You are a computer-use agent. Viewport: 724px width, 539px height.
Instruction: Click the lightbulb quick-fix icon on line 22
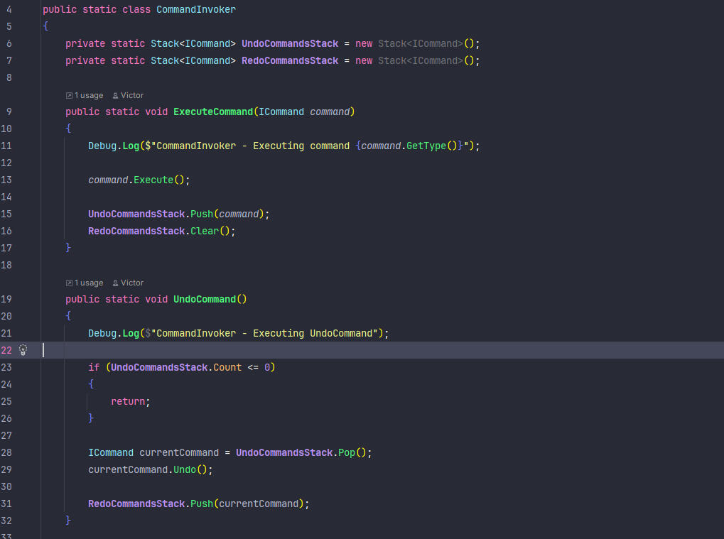23,350
